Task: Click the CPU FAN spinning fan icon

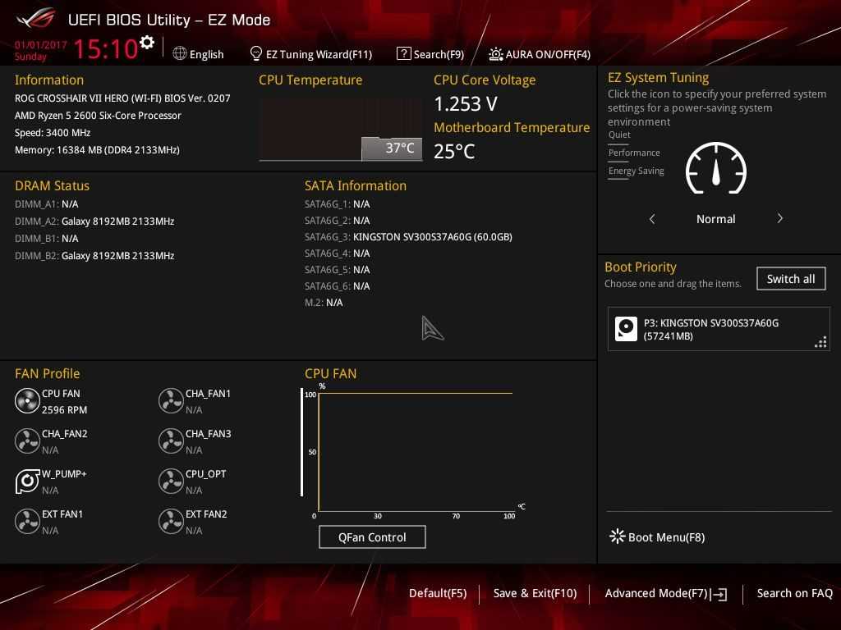Action: click(27, 401)
